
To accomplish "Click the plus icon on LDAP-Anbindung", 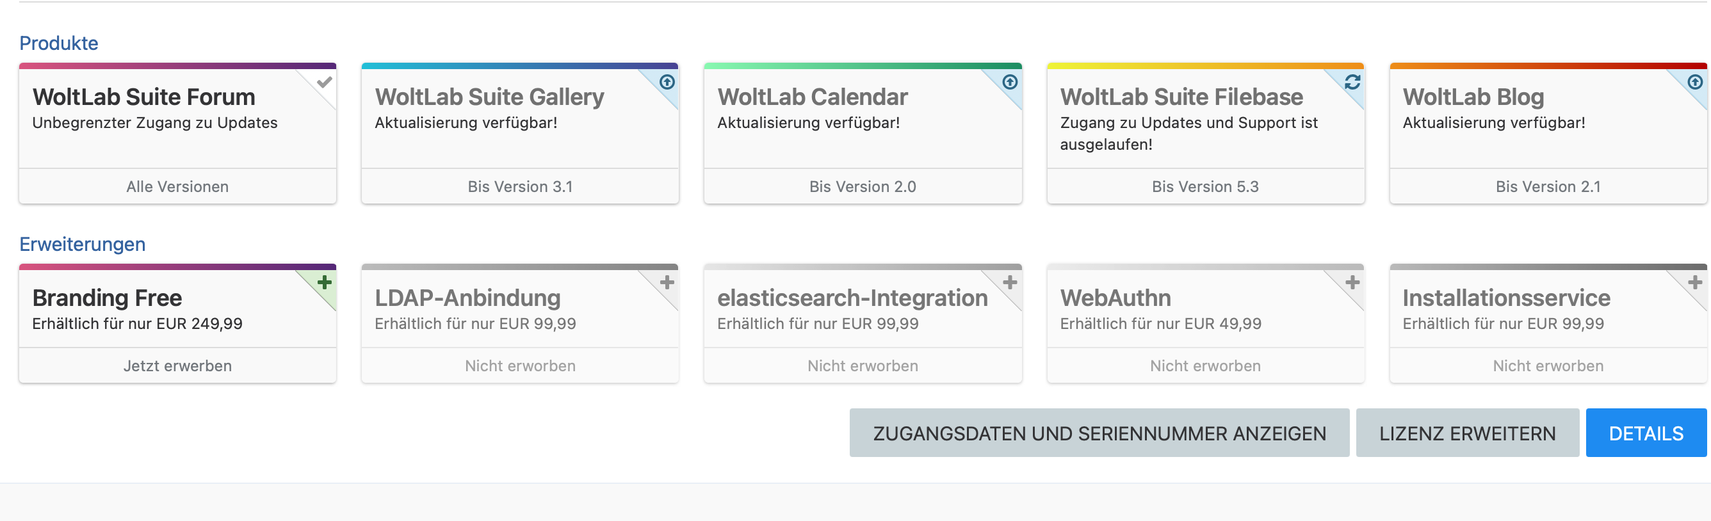I will tap(667, 283).
